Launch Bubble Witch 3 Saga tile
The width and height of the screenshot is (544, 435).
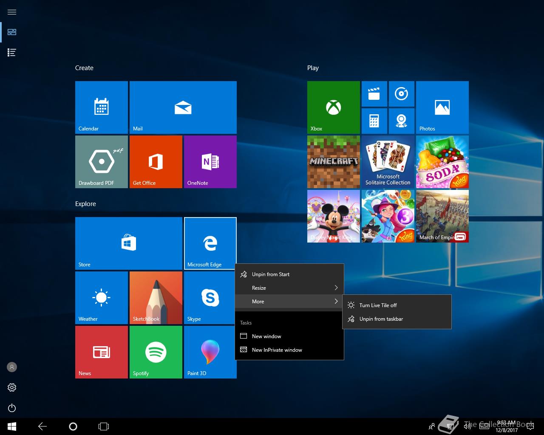click(x=388, y=216)
